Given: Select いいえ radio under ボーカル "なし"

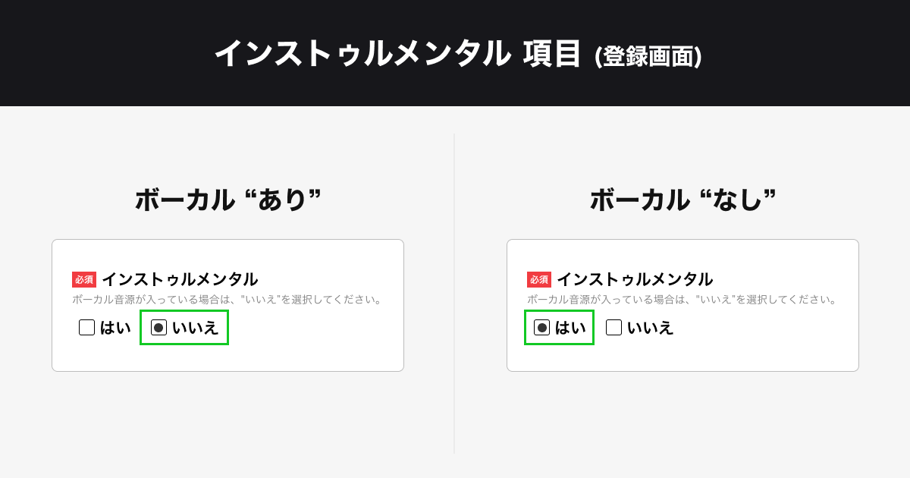Looking at the screenshot, I should [613, 328].
